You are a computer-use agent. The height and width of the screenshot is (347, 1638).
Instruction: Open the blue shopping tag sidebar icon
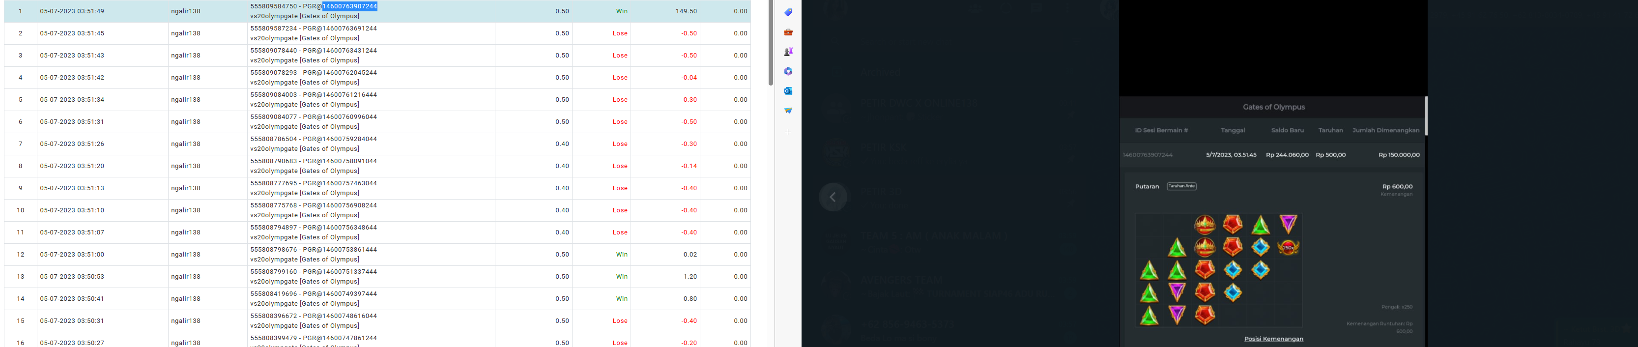coord(788,12)
